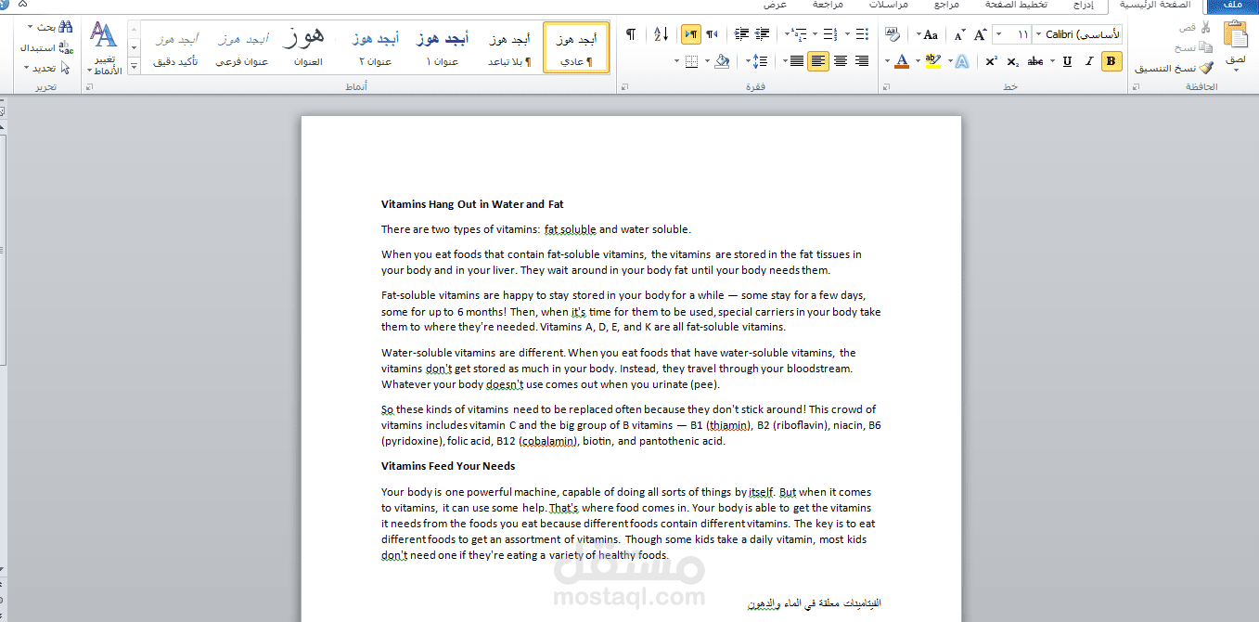Image resolution: width=1259 pixels, height=622 pixels.
Task: Toggle Left-to-Right text direction
Action: [x=691, y=34]
